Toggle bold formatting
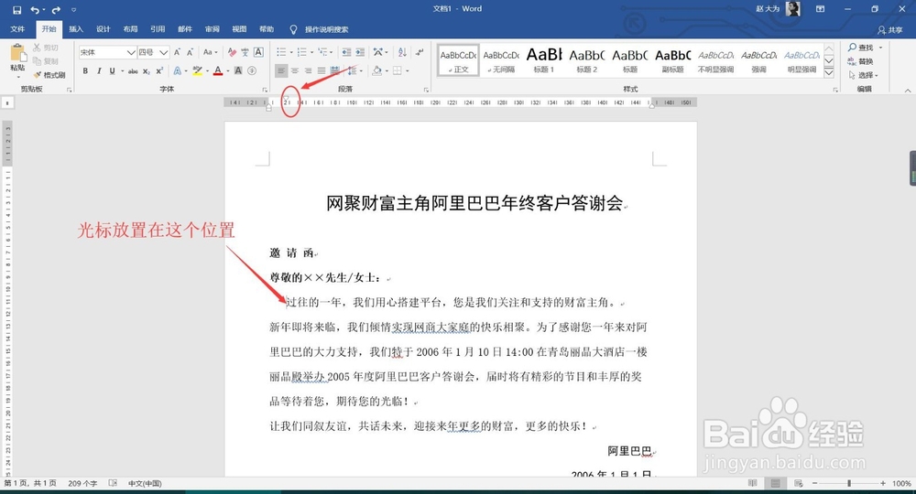This screenshot has height=494, width=916. pos(85,71)
